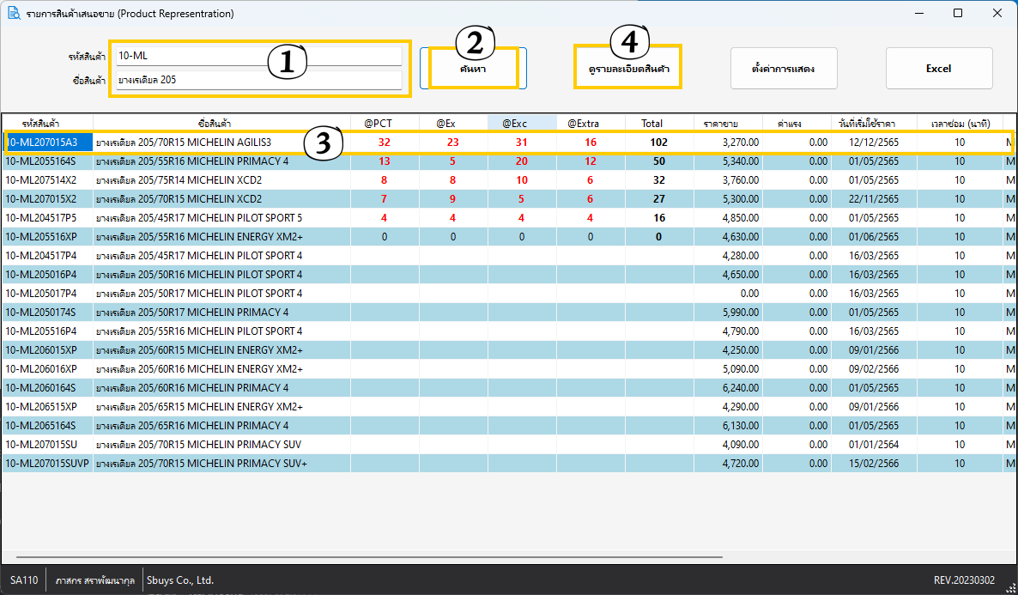Screen dimensions: 1018x595
Task: Focus the รหัสสินค้า field containing 10-ML
Action: point(259,56)
